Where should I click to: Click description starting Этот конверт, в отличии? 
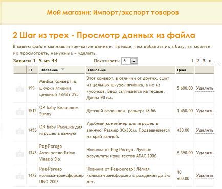(128, 88)
